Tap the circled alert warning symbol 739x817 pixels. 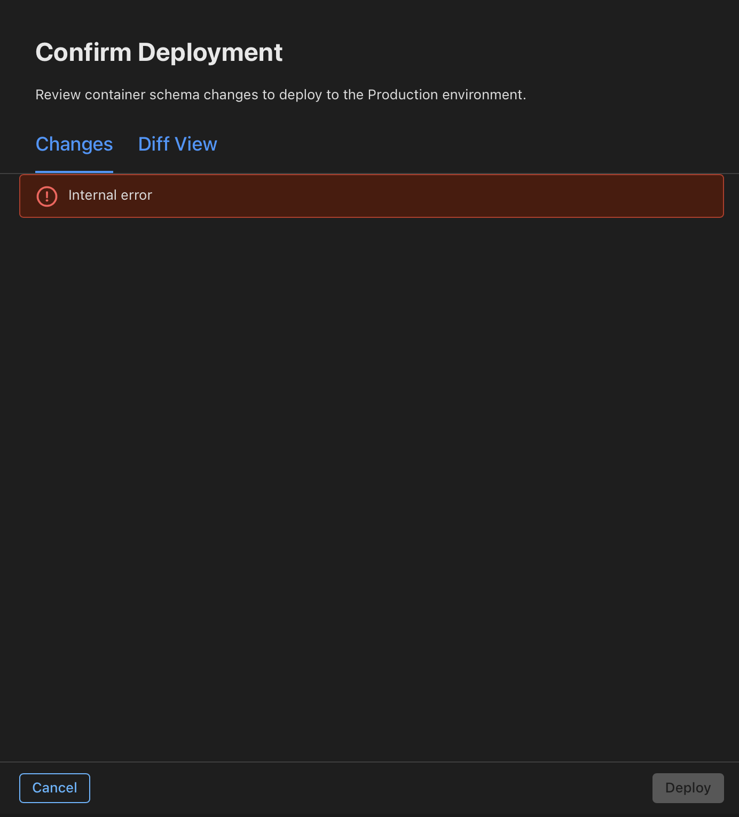pyautogui.click(x=47, y=196)
